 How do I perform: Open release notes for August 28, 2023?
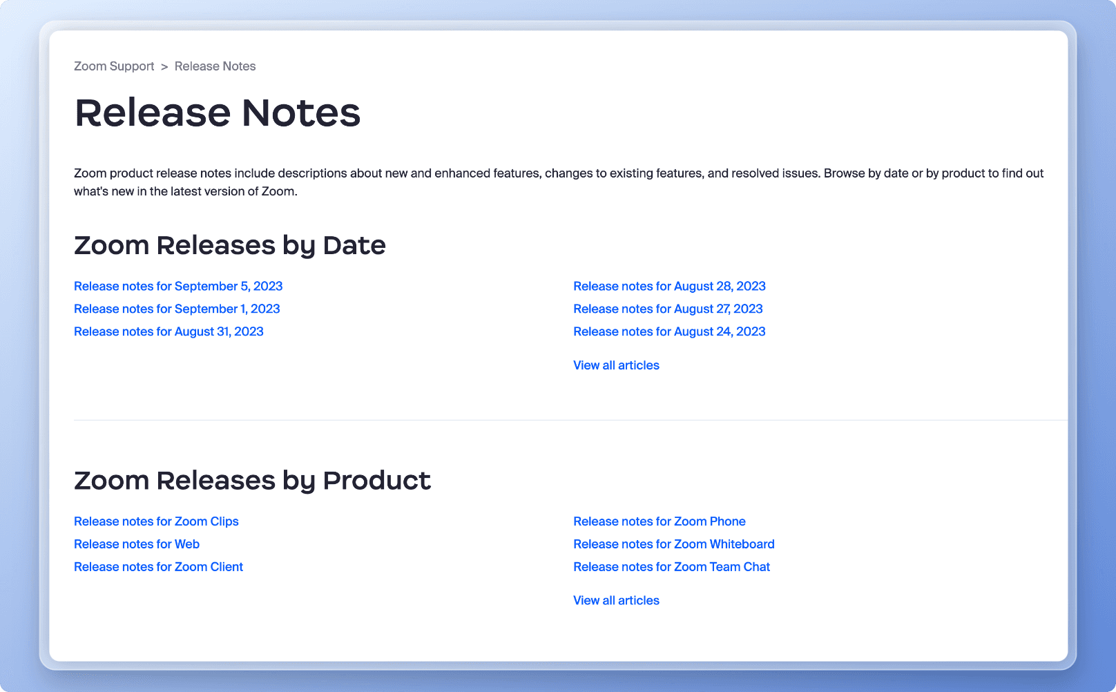669,286
